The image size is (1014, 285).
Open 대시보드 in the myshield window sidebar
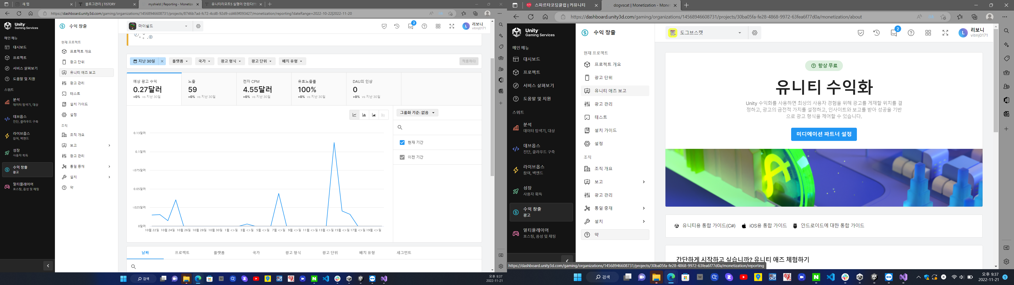click(27, 47)
